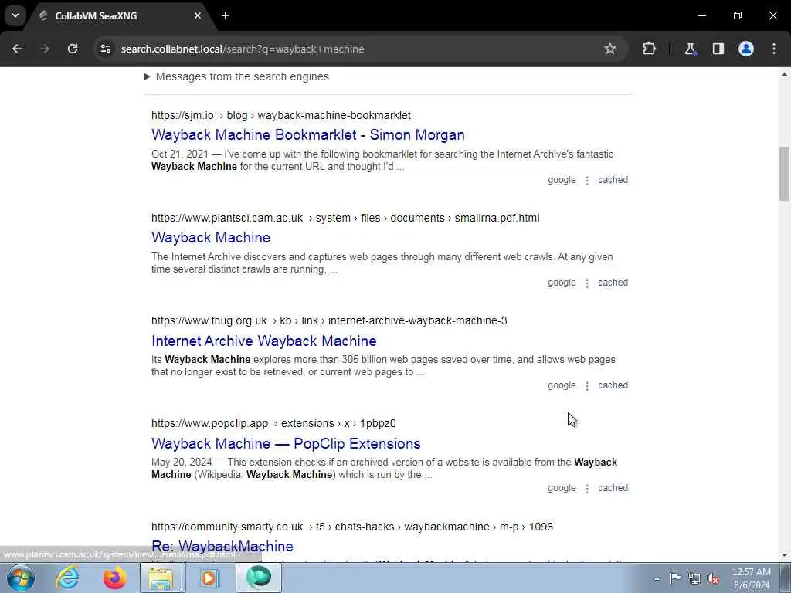Viewport: 791px width, 593px height.
Task: Click the scrollbar up arrow
Action: [784, 75]
